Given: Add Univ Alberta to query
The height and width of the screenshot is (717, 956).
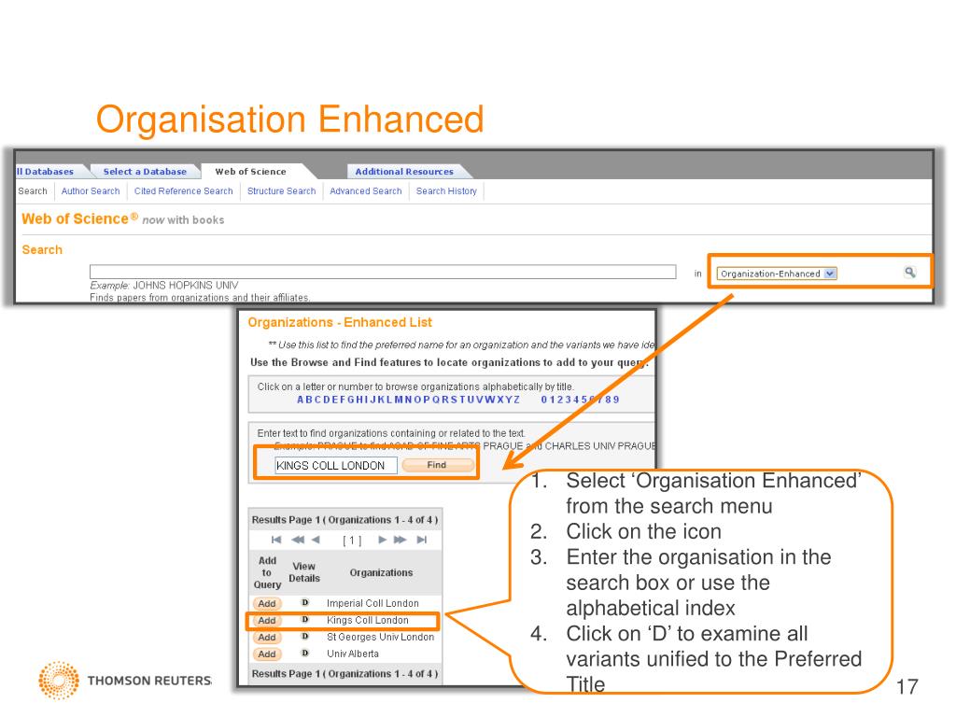Looking at the screenshot, I should (267, 654).
